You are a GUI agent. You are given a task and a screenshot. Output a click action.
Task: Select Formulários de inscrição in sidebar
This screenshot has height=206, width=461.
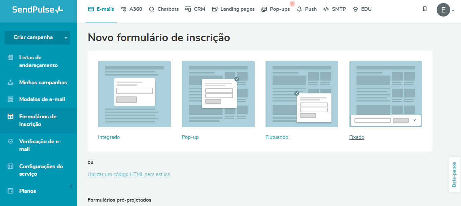[x=38, y=120]
